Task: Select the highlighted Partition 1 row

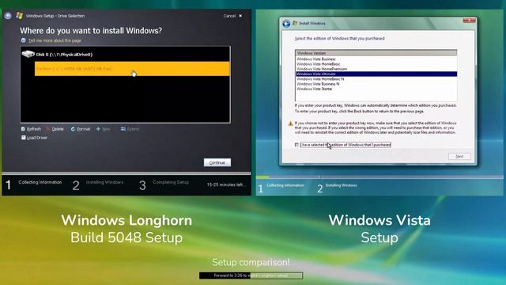Action: 132,69
